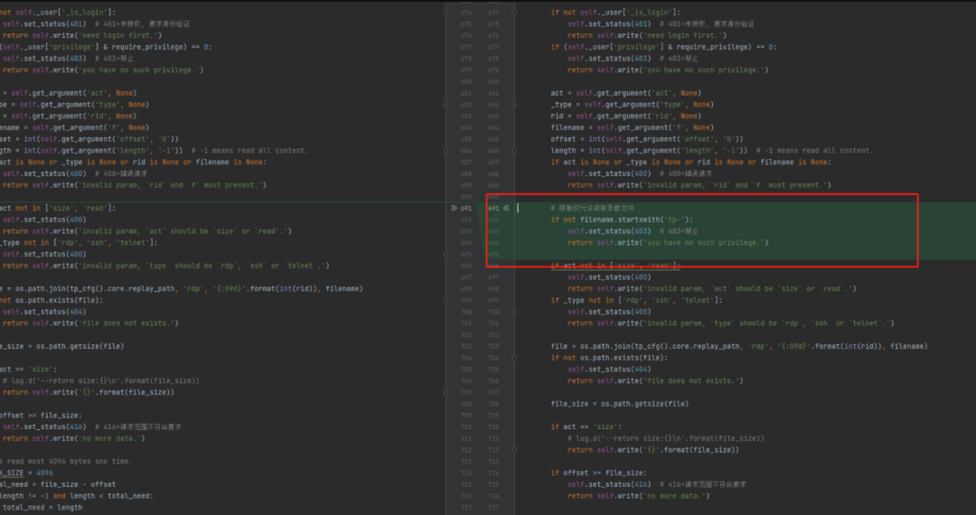Viewport: 976px width, 515px height.
Task: Click the "offset = int(...)" line in right pane
Action: point(647,139)
